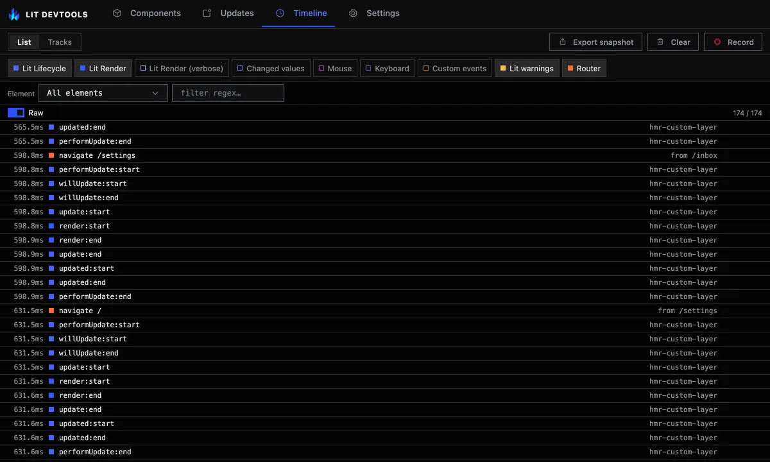
Task: Toggle the Raw switch
Action: (x=16, y=113)
